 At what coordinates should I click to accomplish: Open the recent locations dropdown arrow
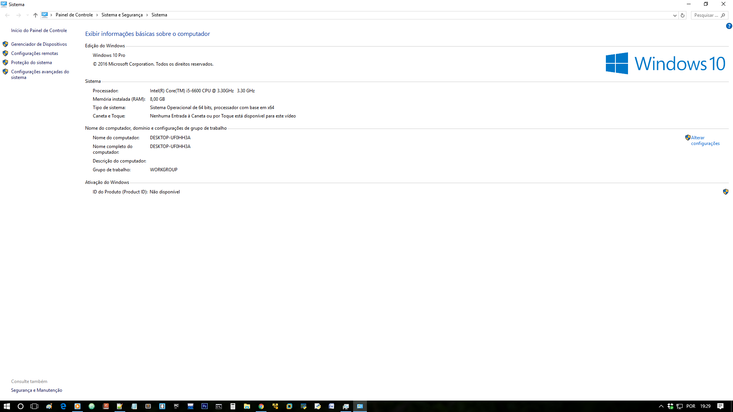pyautogui.click(x=27, y=15)
